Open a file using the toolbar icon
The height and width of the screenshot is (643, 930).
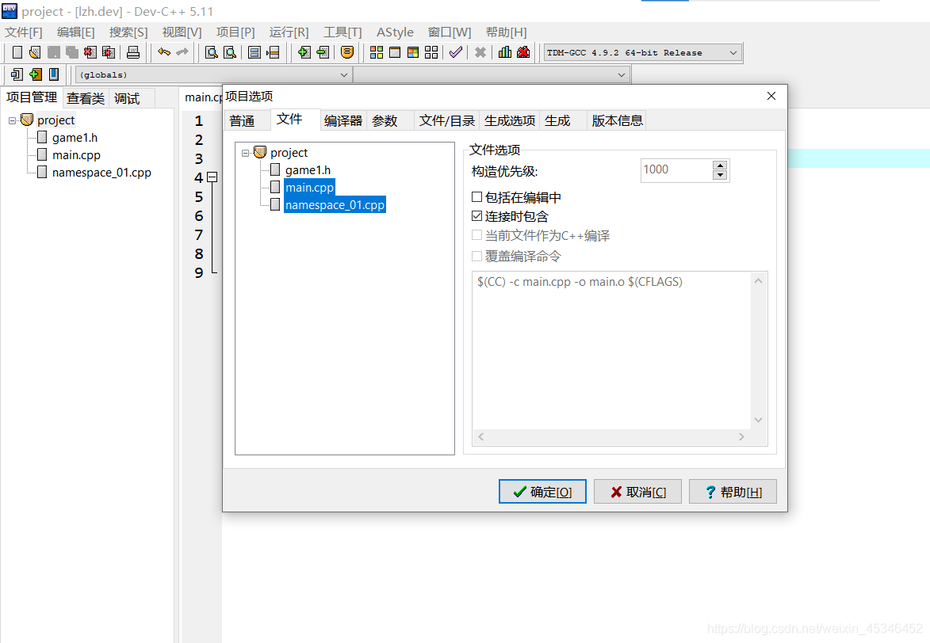pyautogui.click(x=34, y=52)
